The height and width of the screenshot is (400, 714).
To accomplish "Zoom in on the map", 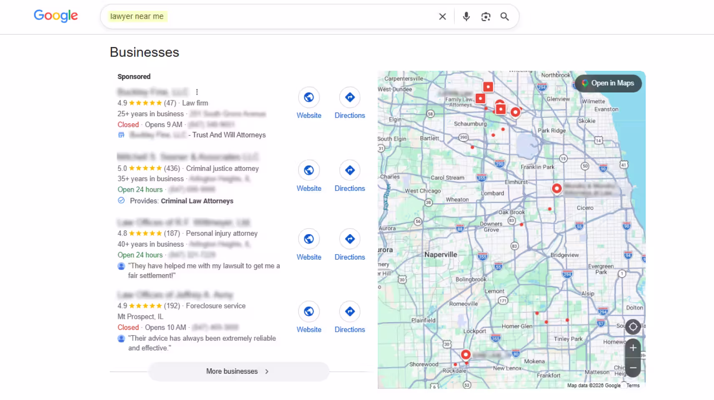I will [x=633, y=348].
